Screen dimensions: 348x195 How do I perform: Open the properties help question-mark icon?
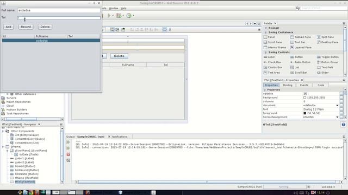point(343,125)
